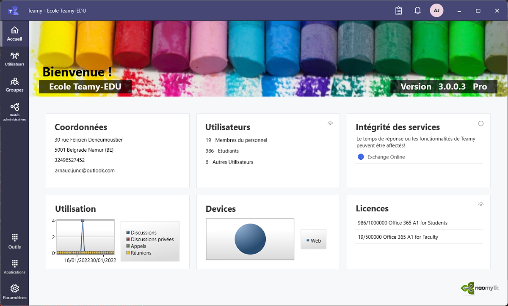
Task: Click the Utilisateurs card heading
Action: pos(228,127)
